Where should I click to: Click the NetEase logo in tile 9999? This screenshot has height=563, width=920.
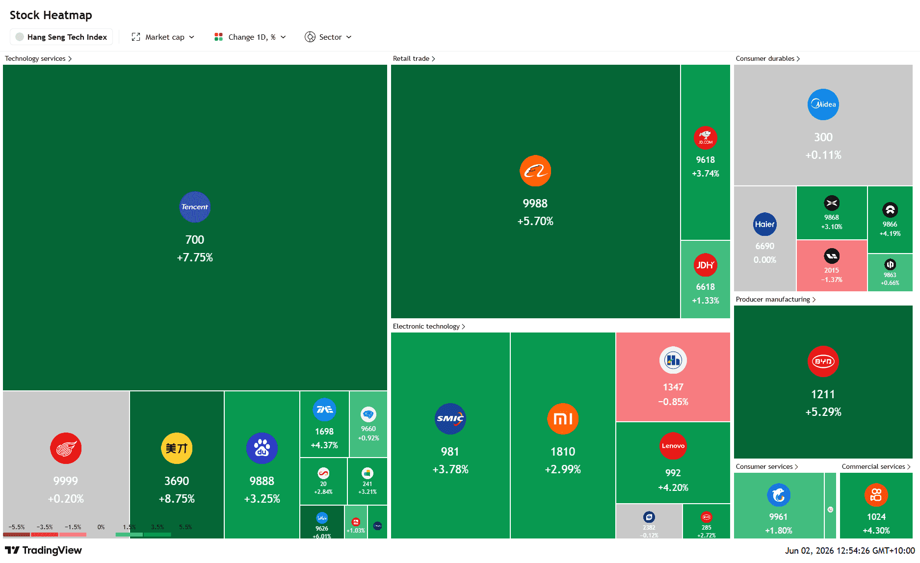click(x=66, y=448)
